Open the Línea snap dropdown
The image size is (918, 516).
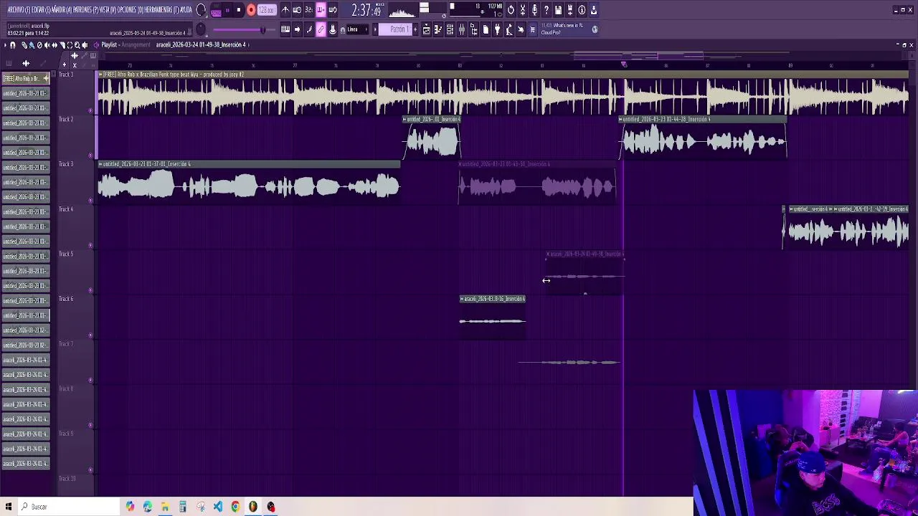pyautogui.click(x=356, y=29)
